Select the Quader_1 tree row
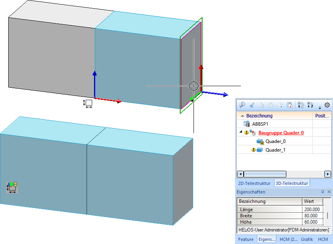 (x=275, y=150)
